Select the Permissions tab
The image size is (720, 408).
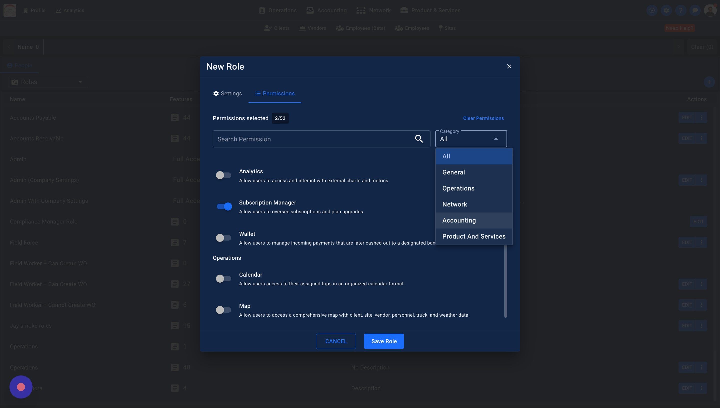[x=275, y=94]
